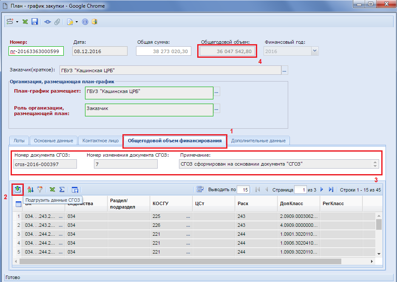The width and height of the screenshot is (397, 282).
Task: Open the Дополнительные данные tab
Action: (259, 141)
